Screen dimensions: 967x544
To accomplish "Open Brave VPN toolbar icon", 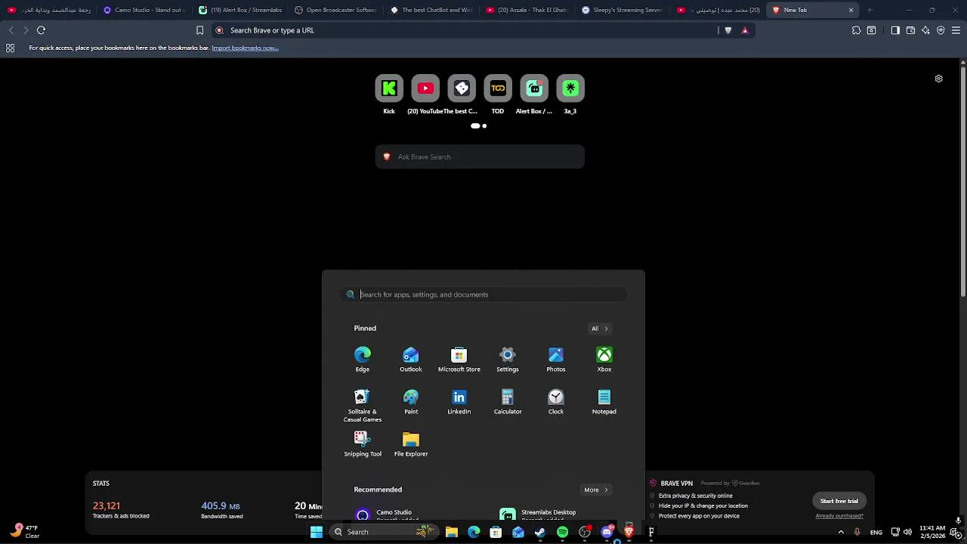I will click(x=941, y=30).
